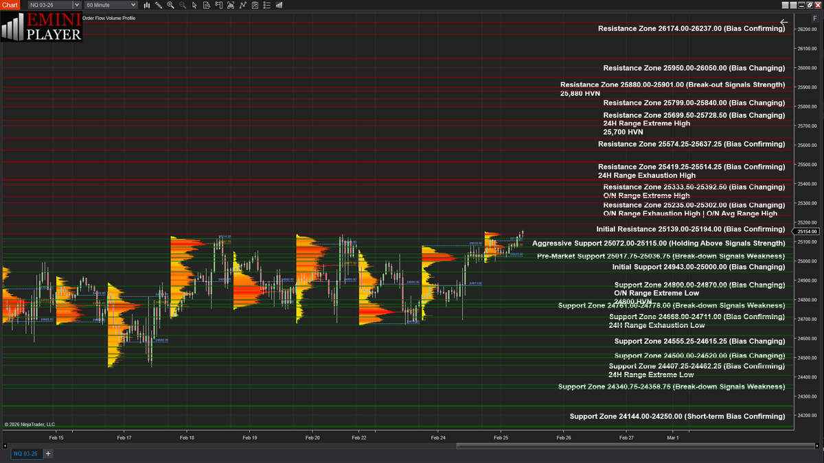Screen dimensions: 824x463
Task: Click Aggressive Support 25072.00-25115.00 label
Action: (659, 244)
